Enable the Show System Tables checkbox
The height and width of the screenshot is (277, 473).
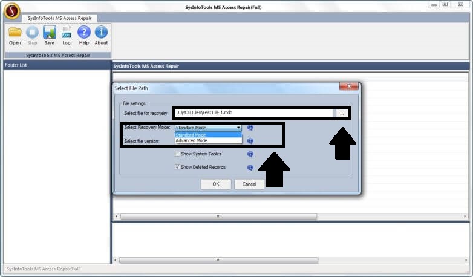pos(177,154)
